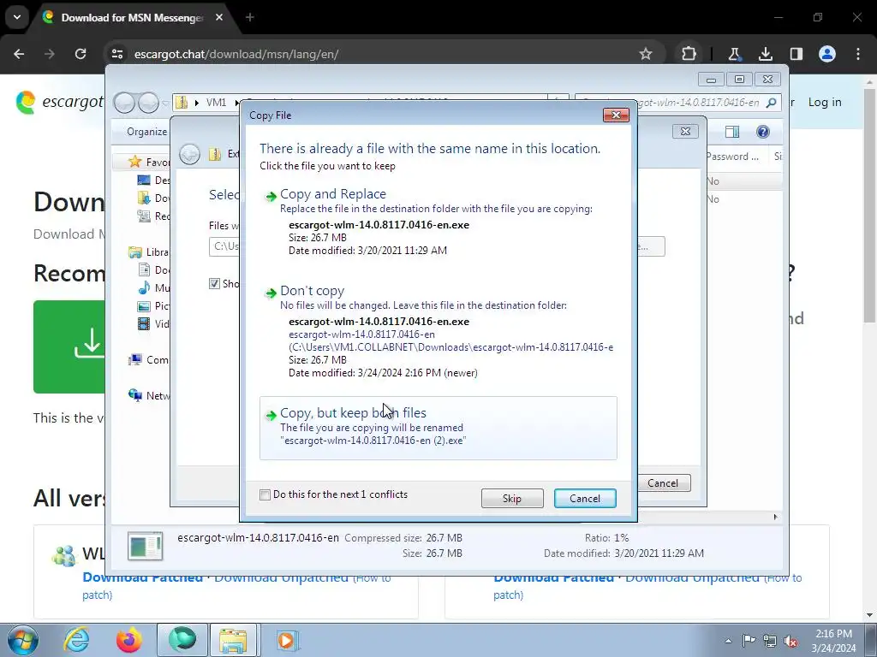Click the right-hand Download Unpatched link
The height and width of the screenshot is (657, 877).
(692, 577)
